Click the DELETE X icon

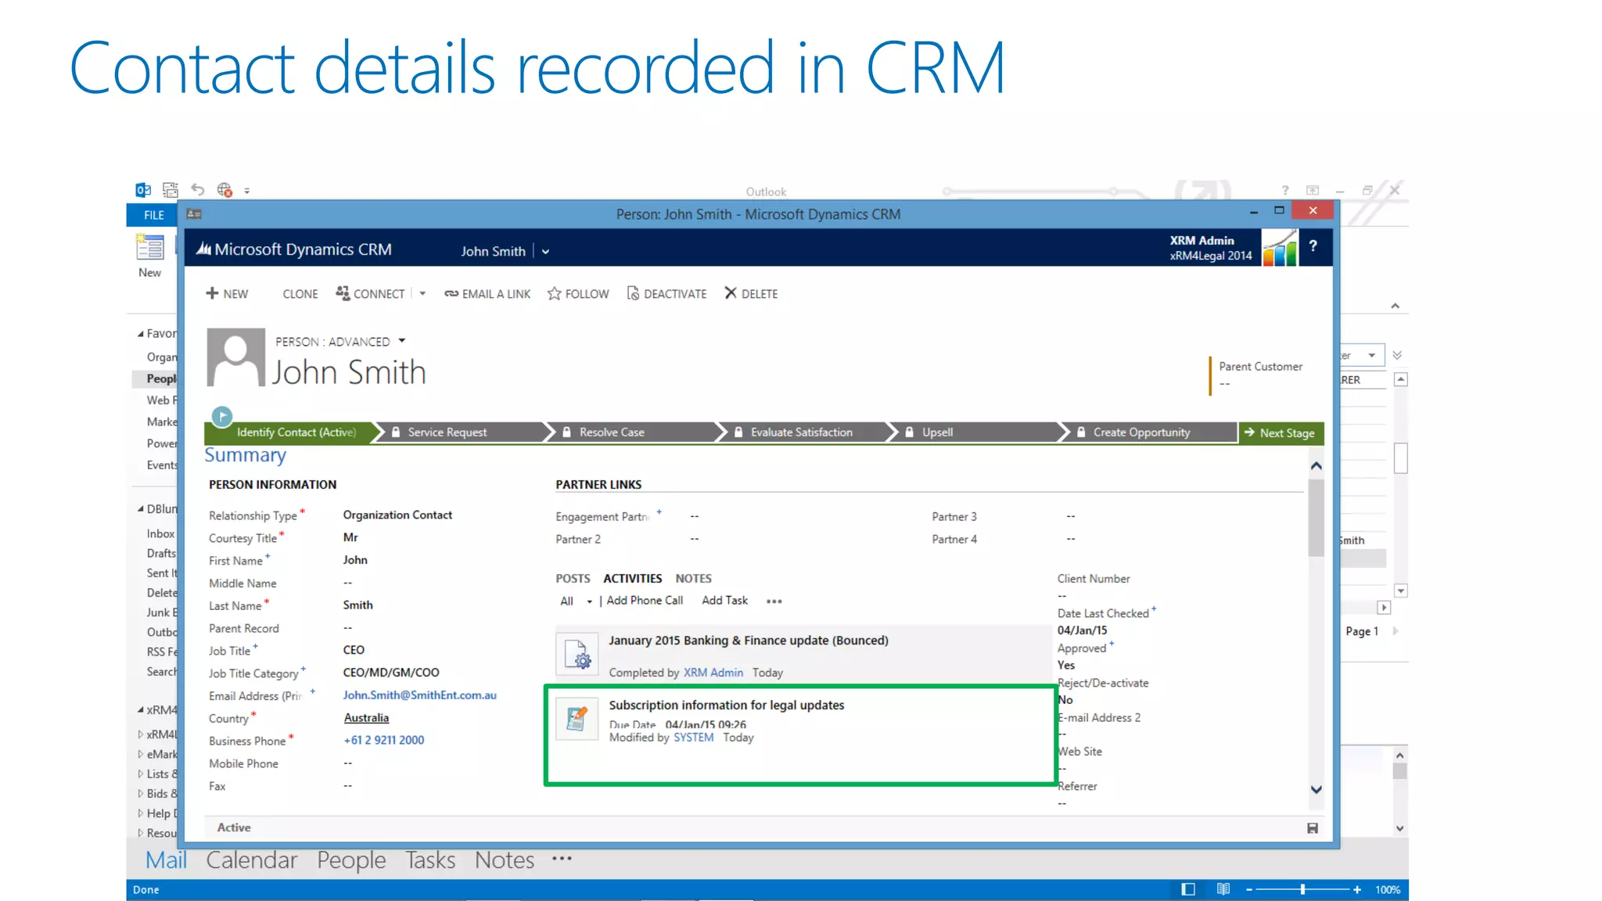[731, 293]
